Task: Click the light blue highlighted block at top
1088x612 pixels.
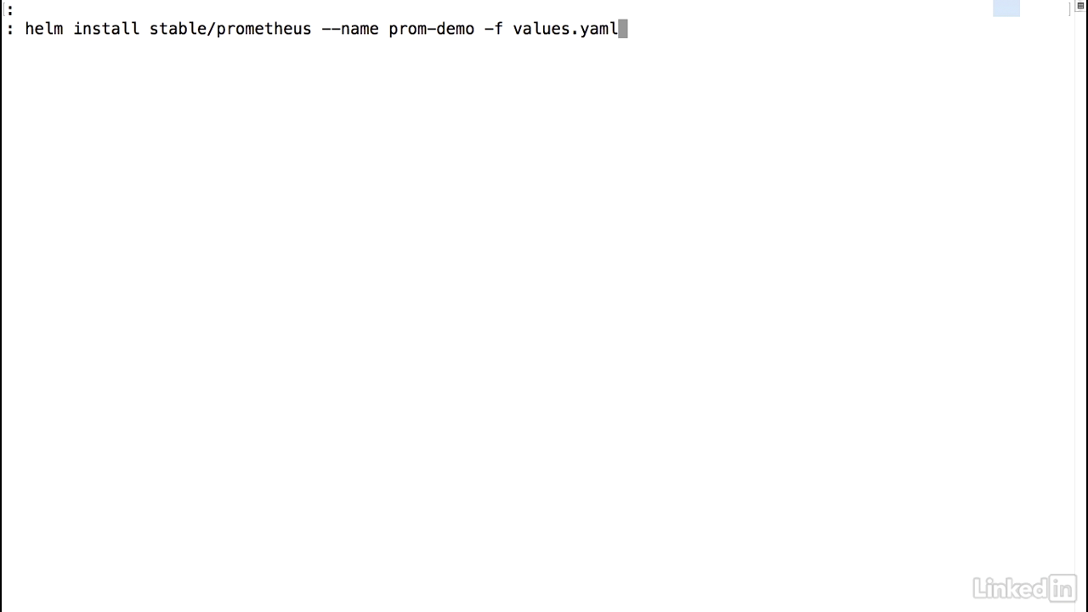Action: point(1006,8)
